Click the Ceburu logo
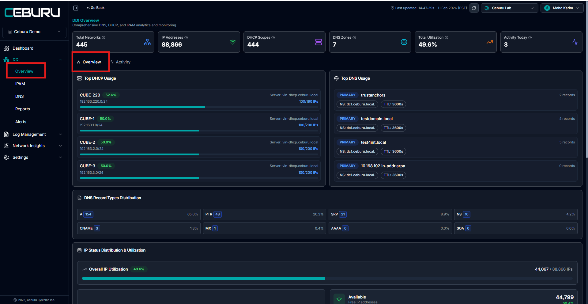Screen dimensions: 588x304 pyautogui.click(x=32, y=12)
